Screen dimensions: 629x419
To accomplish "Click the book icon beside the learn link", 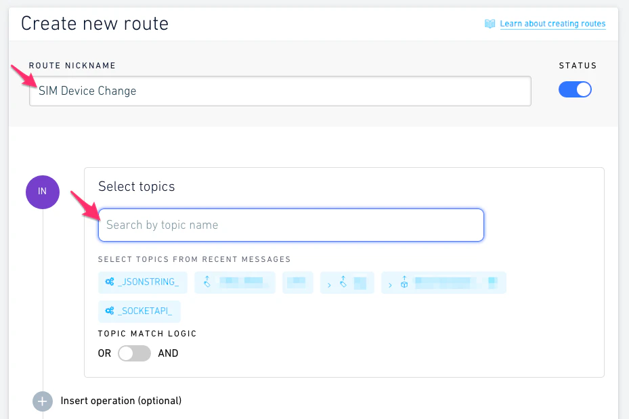I will [490, 24].
